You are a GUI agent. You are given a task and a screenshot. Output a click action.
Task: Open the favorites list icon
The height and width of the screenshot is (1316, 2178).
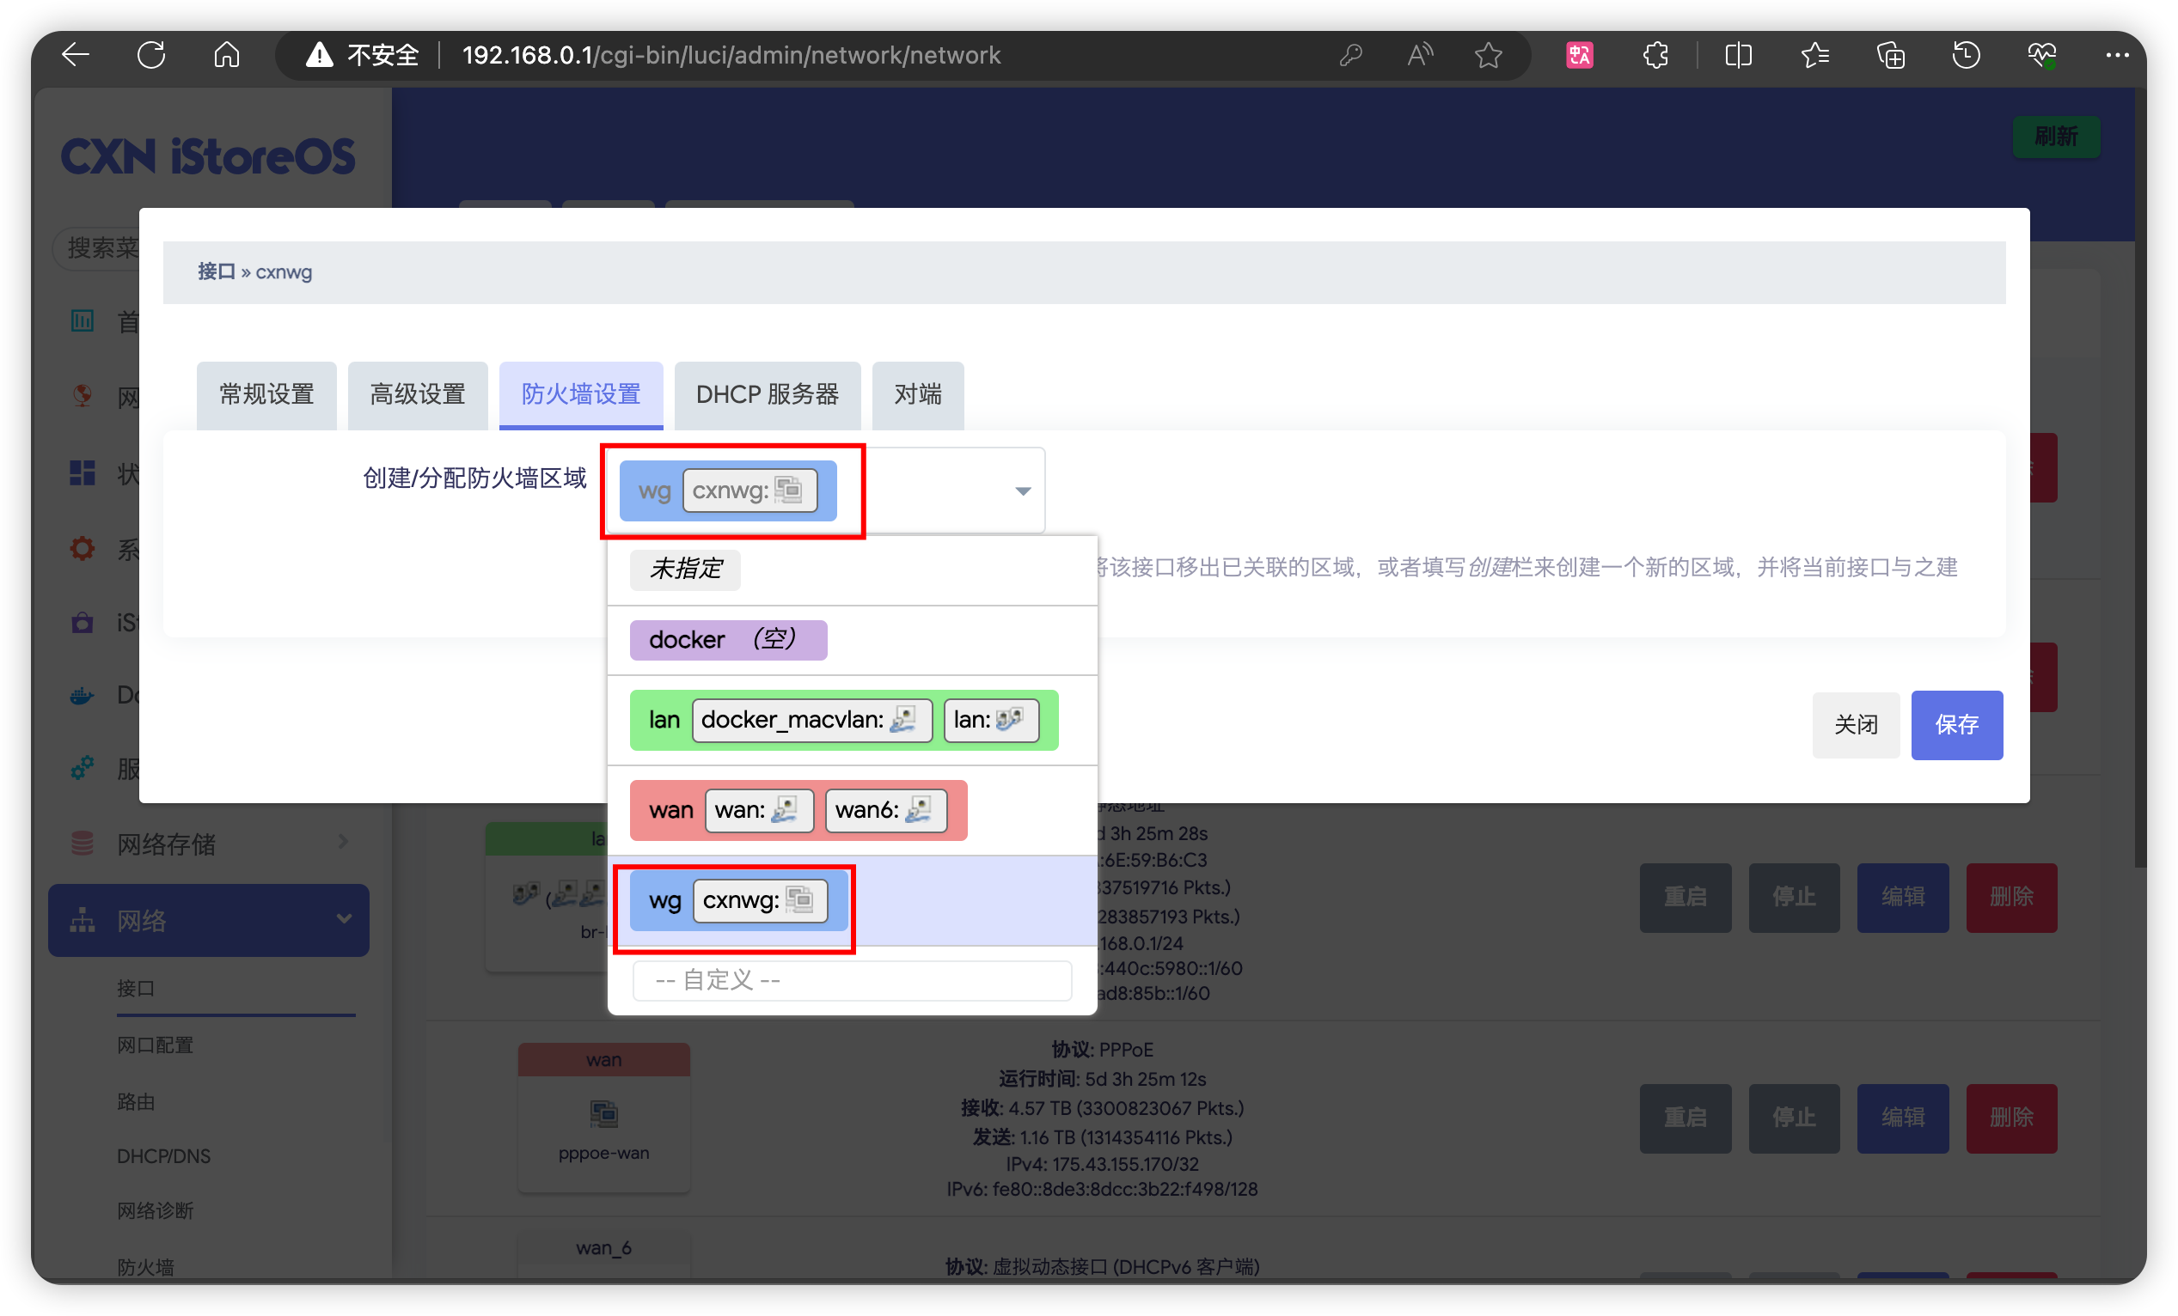(1814, 56)
